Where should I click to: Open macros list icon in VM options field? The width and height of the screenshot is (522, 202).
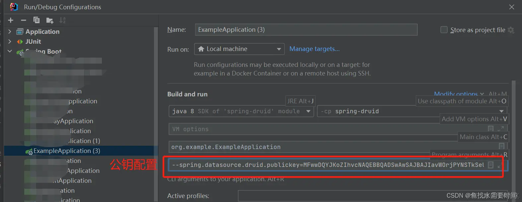click(x=491, y=128)
